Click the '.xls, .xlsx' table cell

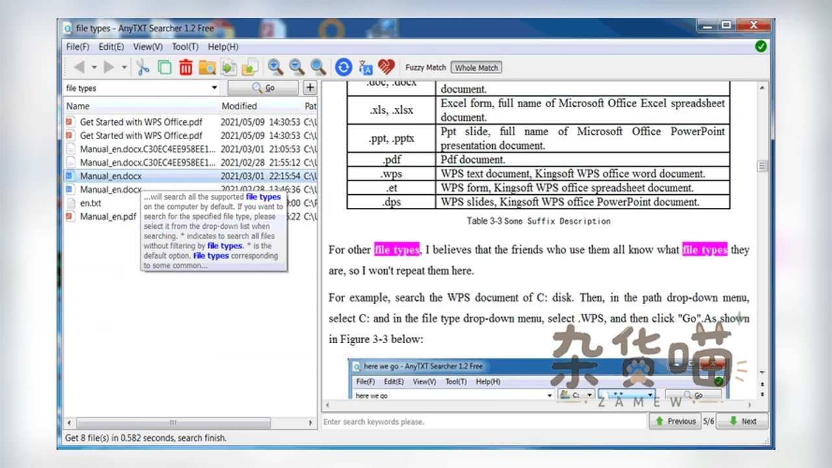[391, 110]
